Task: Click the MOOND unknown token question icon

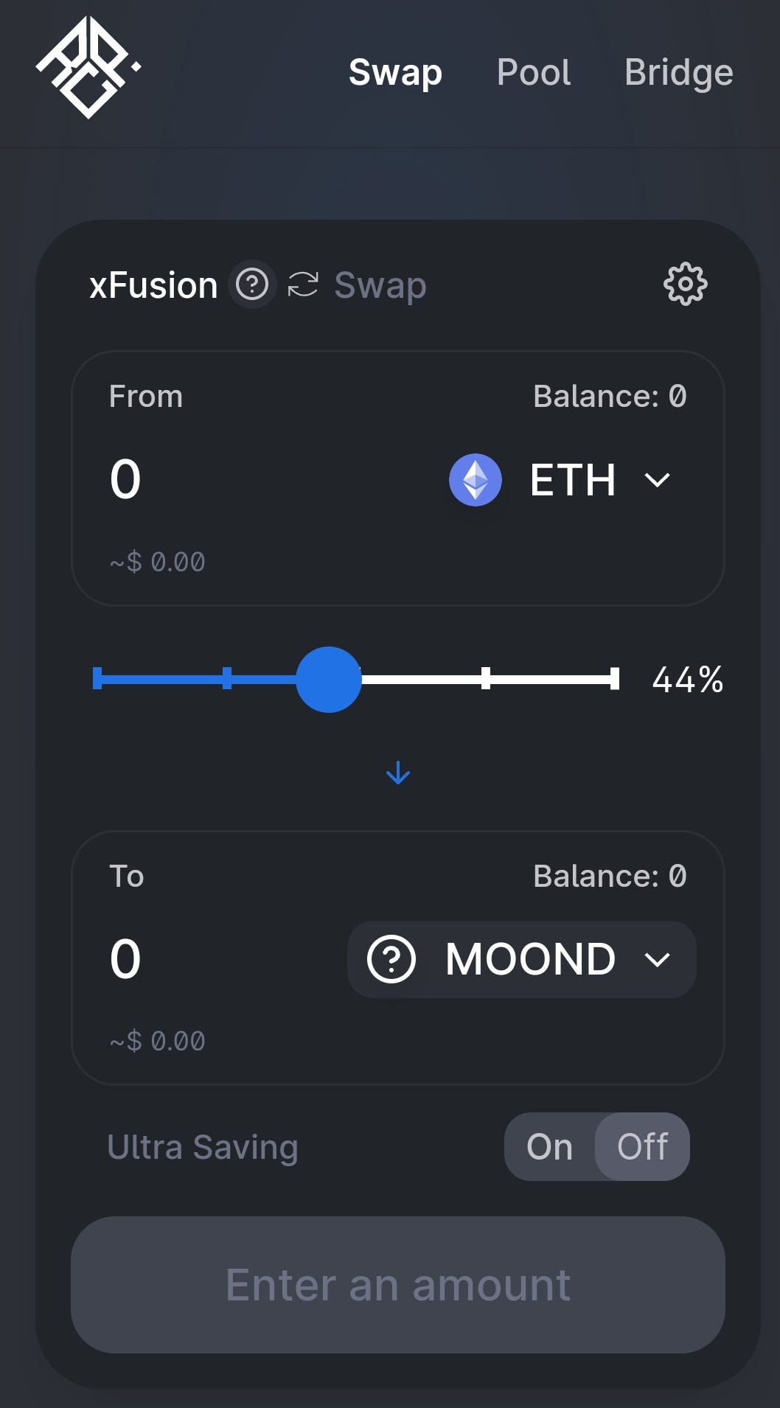Action: [392, 959]
